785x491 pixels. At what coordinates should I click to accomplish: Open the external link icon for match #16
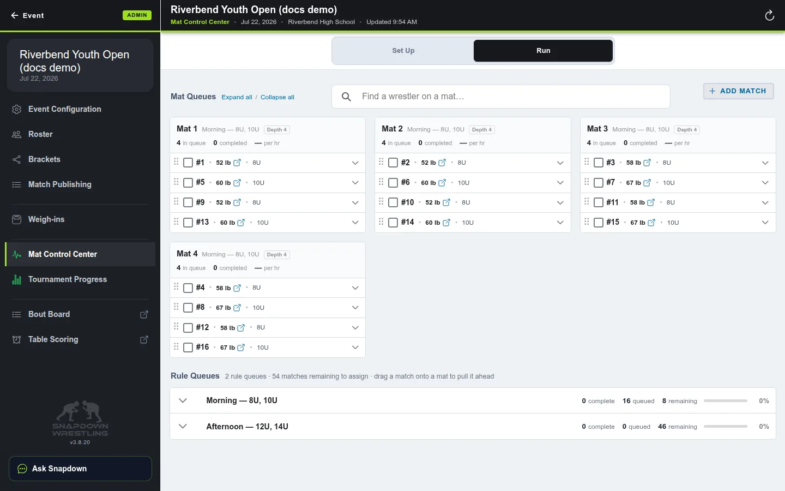pos(241,348)
